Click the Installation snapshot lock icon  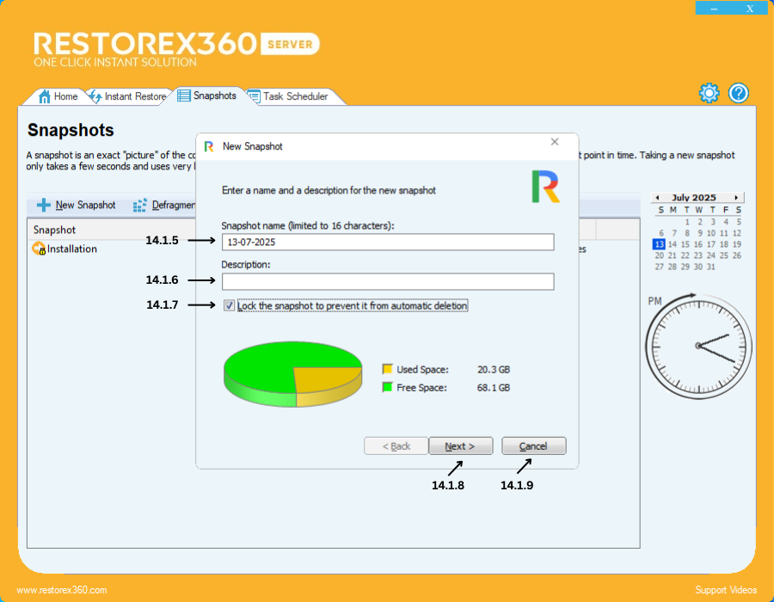[x=39, y=249]
